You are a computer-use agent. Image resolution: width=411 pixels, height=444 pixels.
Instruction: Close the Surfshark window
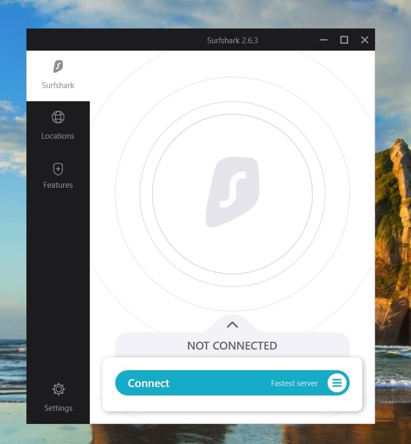pos(365,40)
